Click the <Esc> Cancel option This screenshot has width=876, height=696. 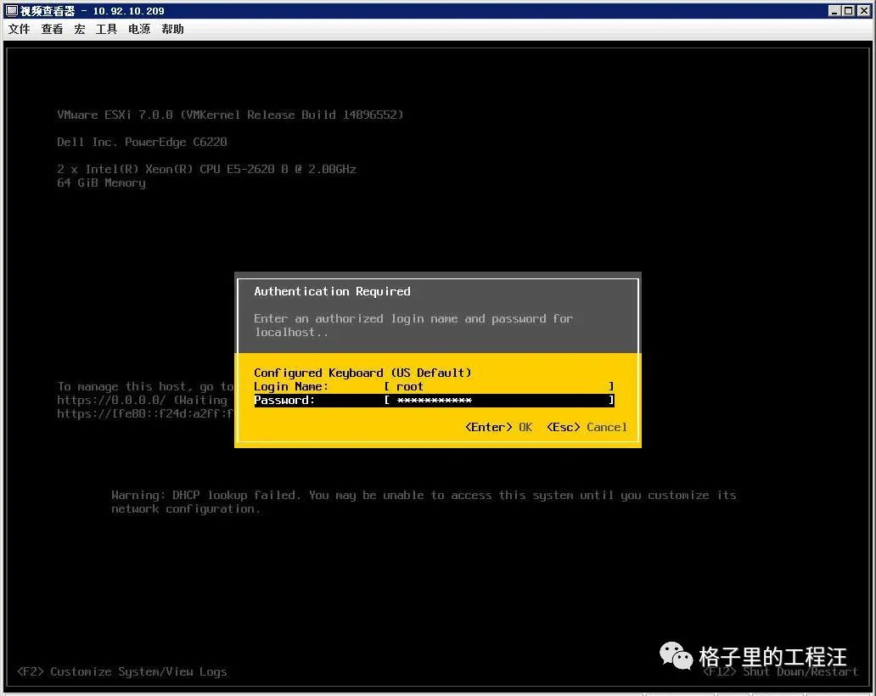[x=586, y=427]
